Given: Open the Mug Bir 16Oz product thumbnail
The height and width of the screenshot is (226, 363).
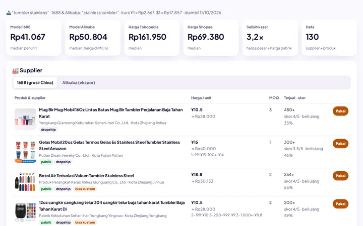Looking at the screenshot, I should 25,120.
